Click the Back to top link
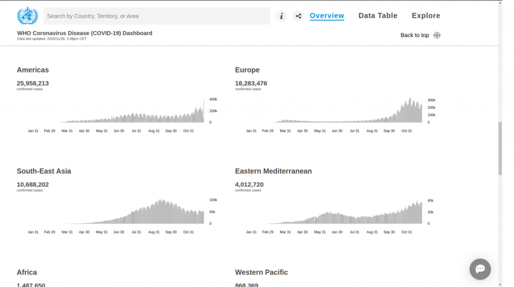Screen dimensions: 514x287 pyautogui.click(x=415, y=35)
